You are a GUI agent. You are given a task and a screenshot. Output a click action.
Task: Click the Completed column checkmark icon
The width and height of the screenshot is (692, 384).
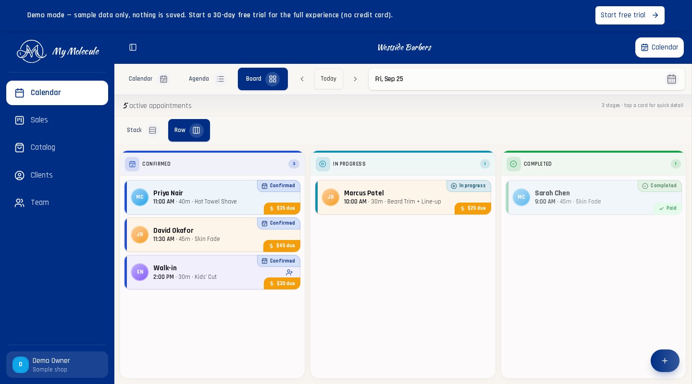pos(514,164)
